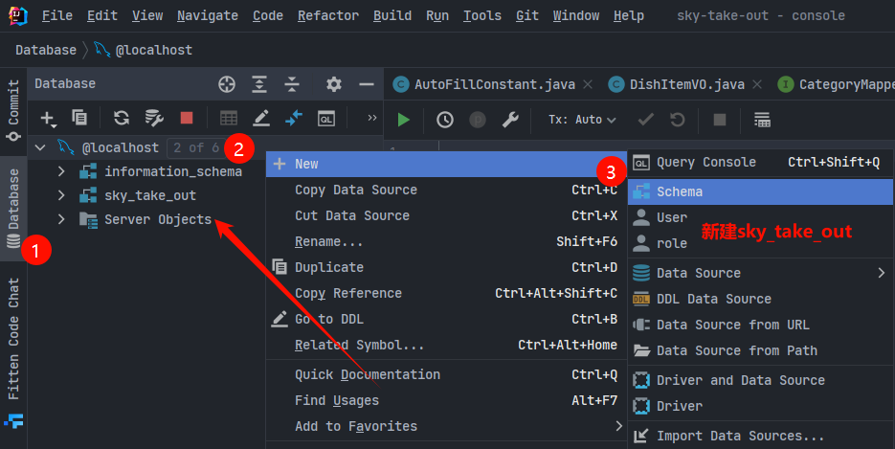Open the Database panel settings gear
This screenshot has height=449, width=895.
(334, 84)
